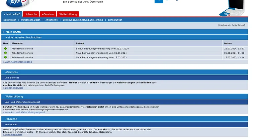Open Angehörige in the submenu
Viewport: 263px width, 140px height.
(52, 20)
